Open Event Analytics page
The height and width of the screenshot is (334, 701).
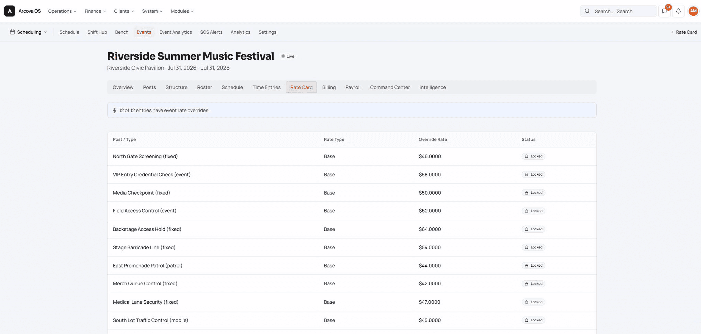point(175,32)
